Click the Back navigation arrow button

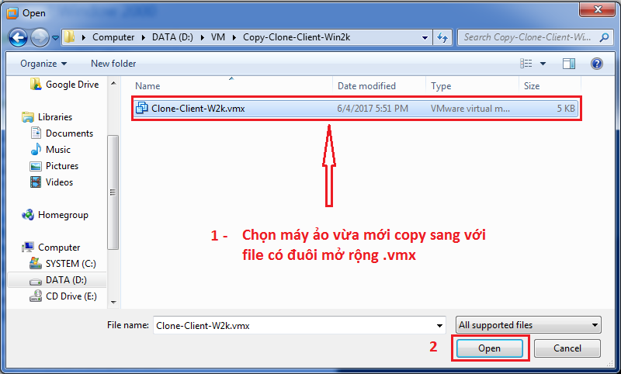pos(19,37)
